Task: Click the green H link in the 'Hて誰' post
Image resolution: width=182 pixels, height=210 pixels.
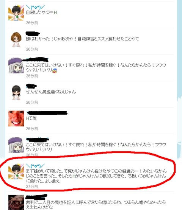Action: coord(28,118)
